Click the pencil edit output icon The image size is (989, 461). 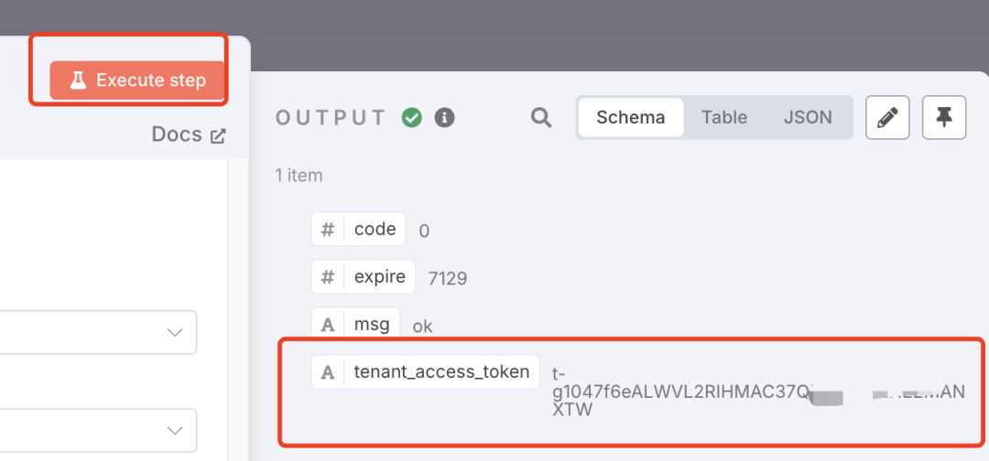pos(887,117)
